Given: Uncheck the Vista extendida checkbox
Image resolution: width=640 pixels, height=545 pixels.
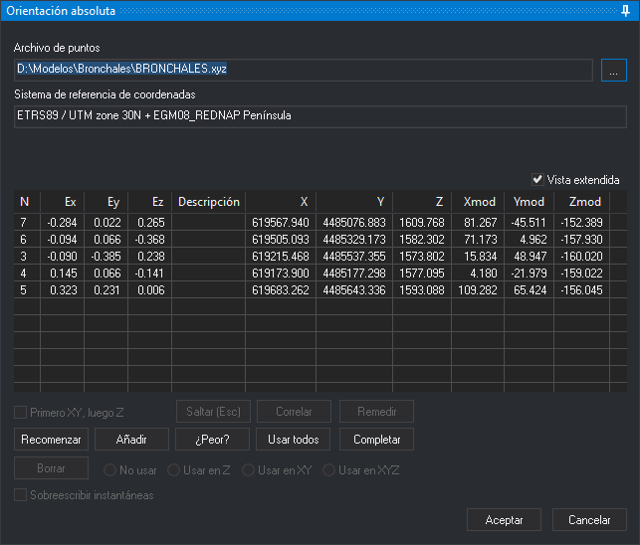Looking at the screenshot, I should tap(537, 179).
